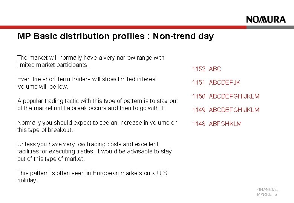Click the 1149 ABCDEFGHIJKLM profile row

point(225,110)
